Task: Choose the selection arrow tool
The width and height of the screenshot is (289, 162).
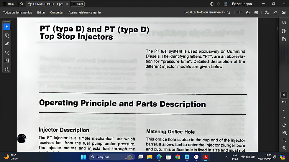Action: click(7, 27)
